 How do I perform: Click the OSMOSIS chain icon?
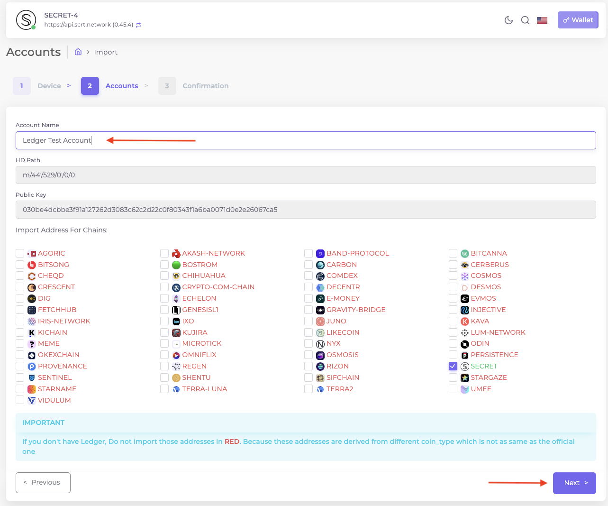320,355
